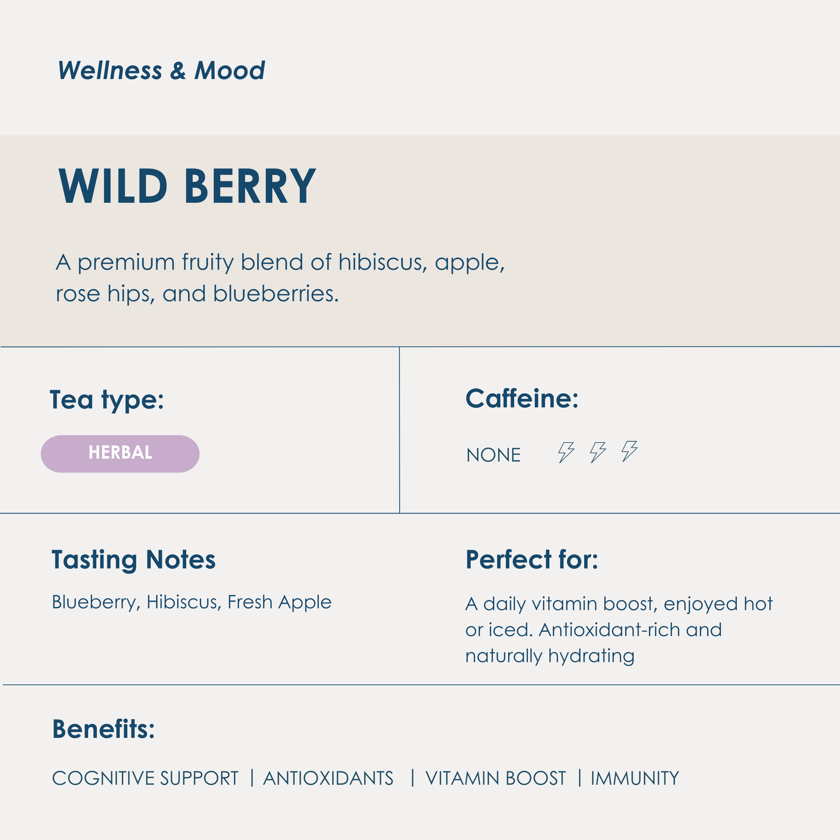Click the HERBAL tea type badge
The image size is (840, 840).
(120, 453)
